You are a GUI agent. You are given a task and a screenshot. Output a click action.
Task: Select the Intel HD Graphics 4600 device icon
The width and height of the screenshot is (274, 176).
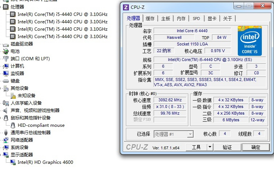[x=13, y=162]
